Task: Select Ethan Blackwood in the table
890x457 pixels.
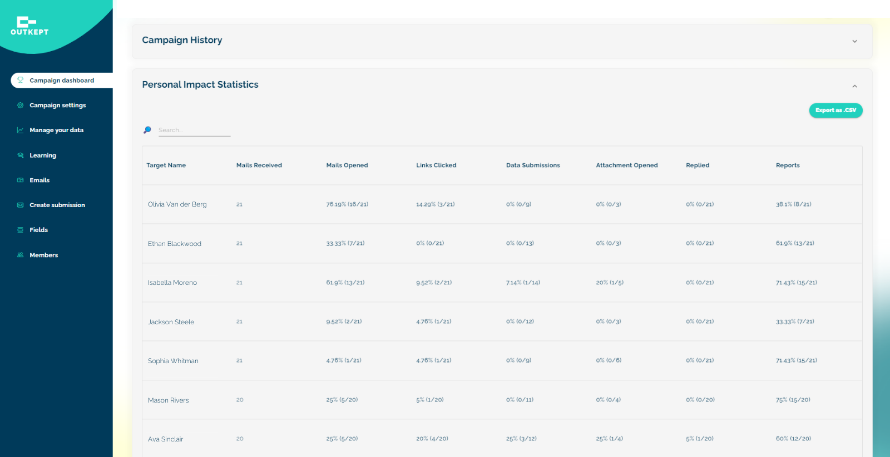Action: 174,244
